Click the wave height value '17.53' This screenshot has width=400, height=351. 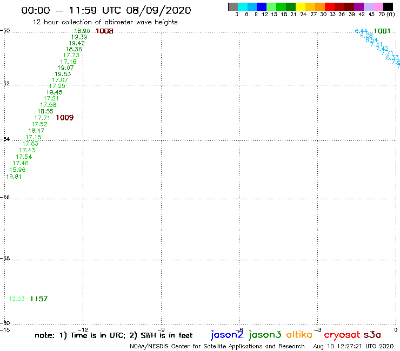coord(30,144)
